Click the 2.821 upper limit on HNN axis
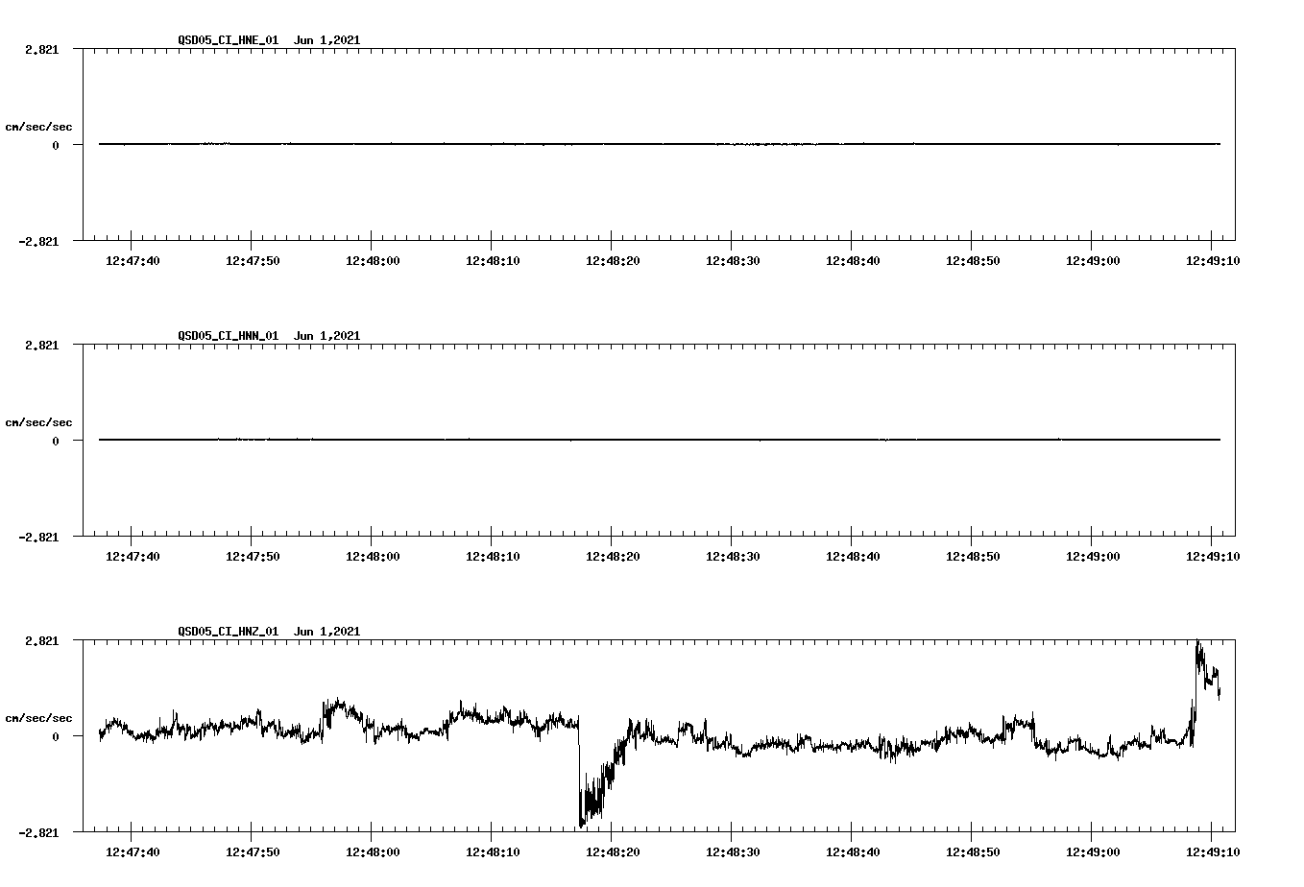This screenshot has width=1304, height=887. pyautogui.click(x=41, y=346)
